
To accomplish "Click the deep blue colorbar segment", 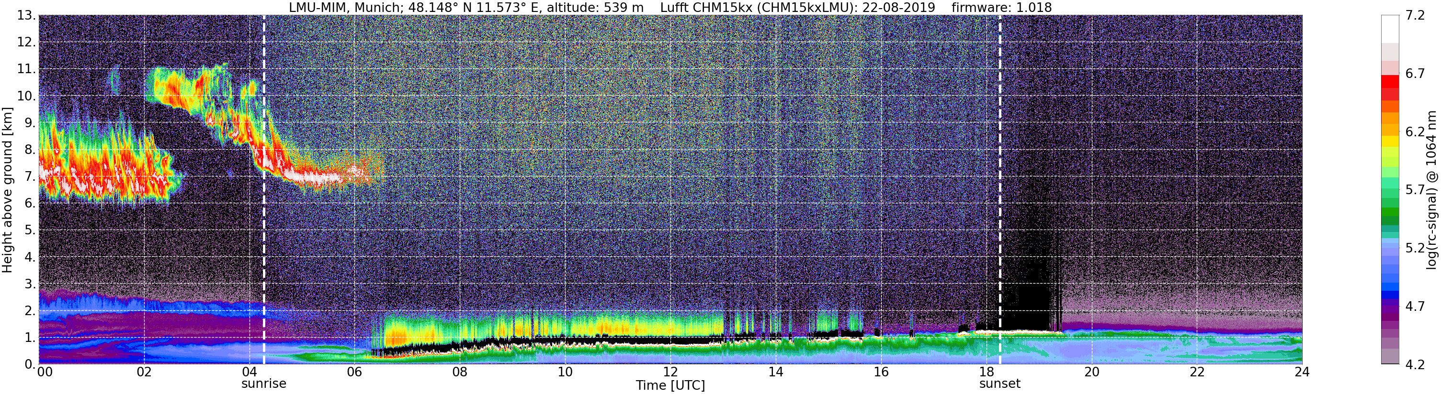I will pos(1390,295).
